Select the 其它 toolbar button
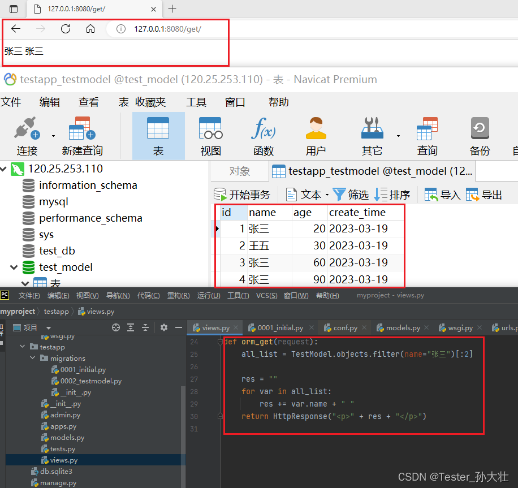 point(372,136)
